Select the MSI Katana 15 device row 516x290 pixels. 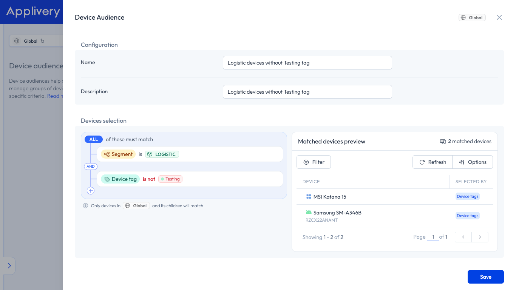(395, 197)
